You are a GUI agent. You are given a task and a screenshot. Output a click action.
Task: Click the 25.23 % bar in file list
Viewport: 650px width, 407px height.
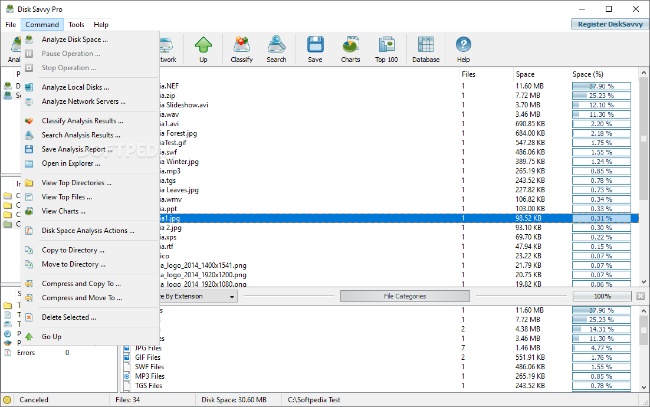(x=602, y=96)
